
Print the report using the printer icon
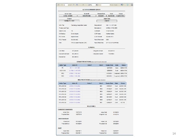[132, 5]
